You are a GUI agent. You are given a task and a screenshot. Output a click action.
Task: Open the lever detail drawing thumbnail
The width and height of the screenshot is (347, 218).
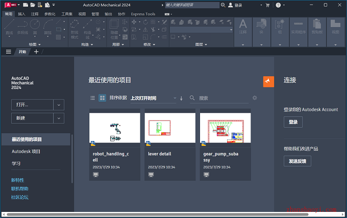[x=170, y=128]
